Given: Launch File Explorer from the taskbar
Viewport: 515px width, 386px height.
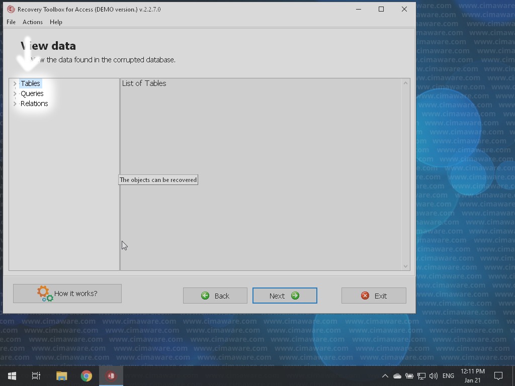Looking at the screenshot, I should point(61,376).
